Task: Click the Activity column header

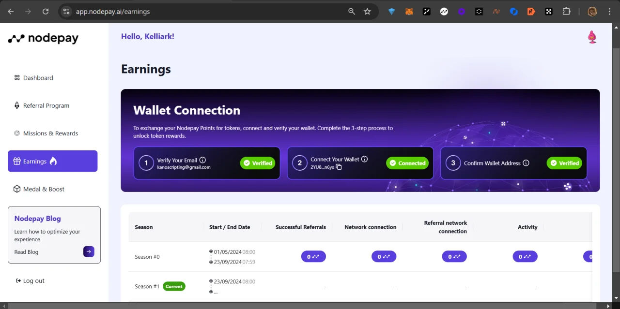Action: pyautogui.click(x=527, y=227)
